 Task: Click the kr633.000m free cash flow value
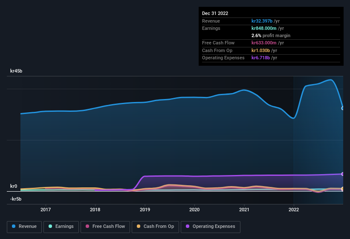click(264, 43)
